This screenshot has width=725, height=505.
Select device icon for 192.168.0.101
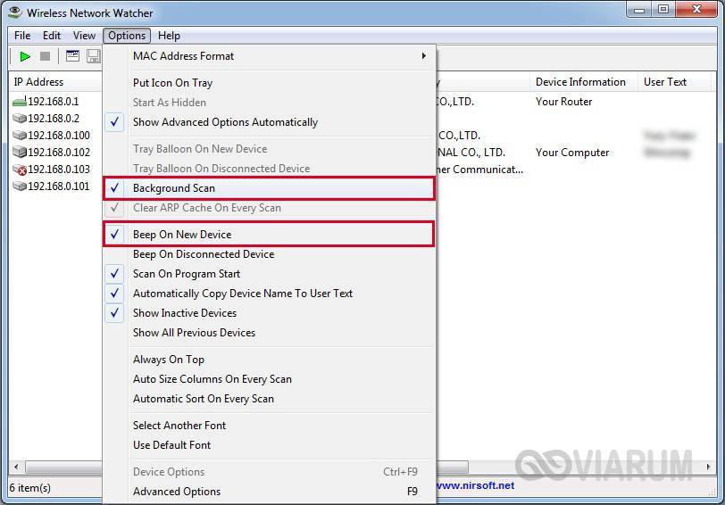20,186
